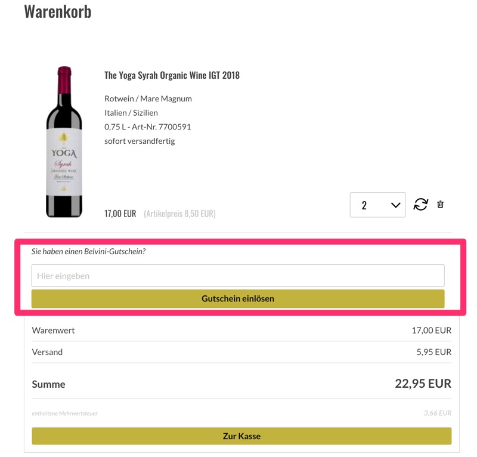The width and height of the screenshot is (477, 457).
Task: Proceed with the Zur Kasse button
Action: click(x=241, y=436)
